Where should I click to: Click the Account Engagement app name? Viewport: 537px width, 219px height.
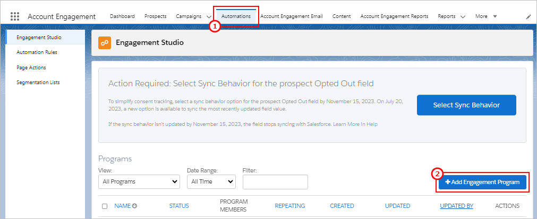point(62,16)
